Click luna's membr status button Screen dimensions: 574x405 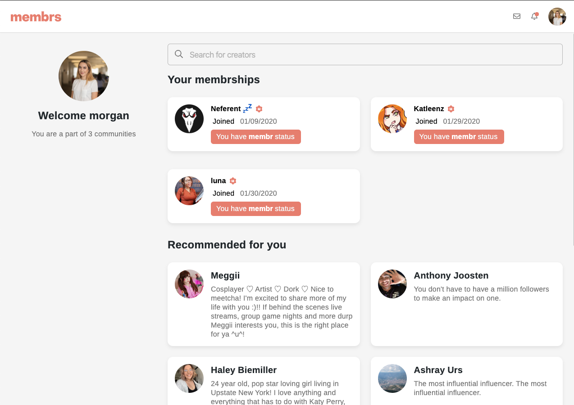[x=255, y=209]
